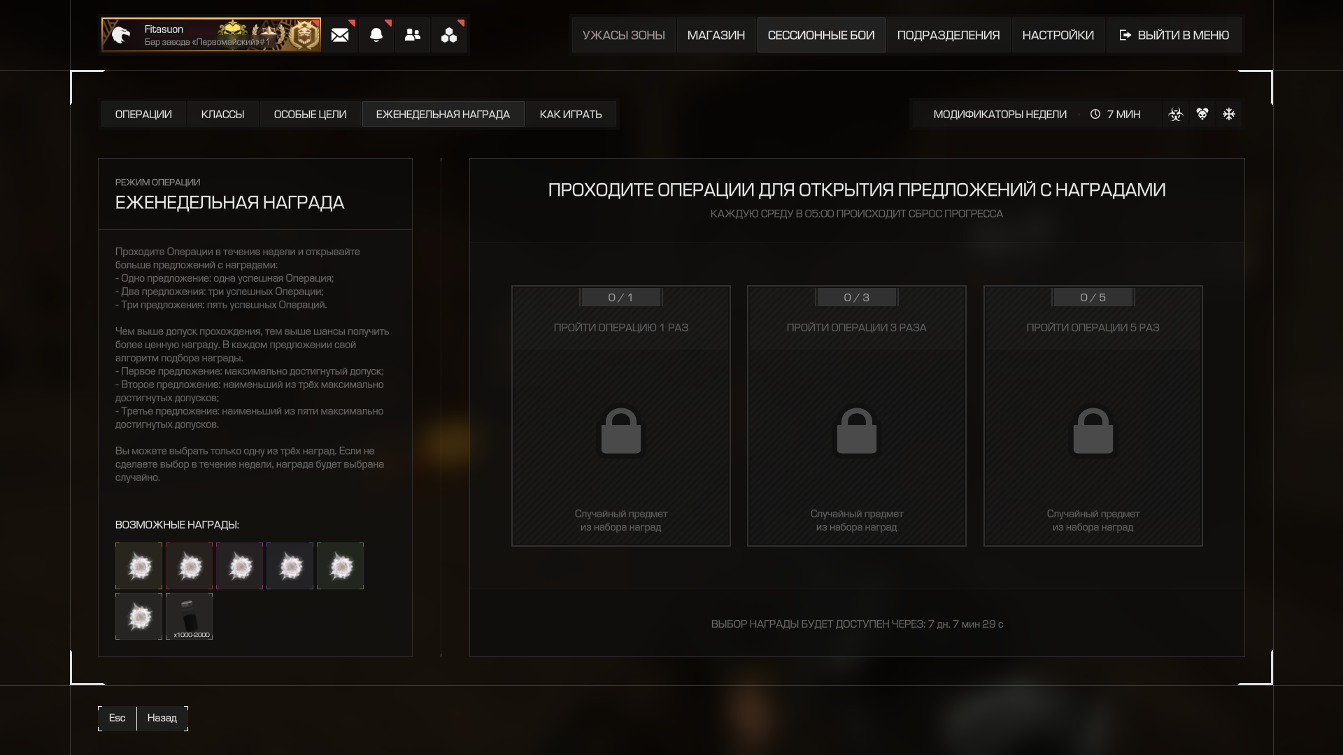Viewport: 1343px width, 755px height.
Task: Click the beast head modifier icon
Action: [1202, 114]
